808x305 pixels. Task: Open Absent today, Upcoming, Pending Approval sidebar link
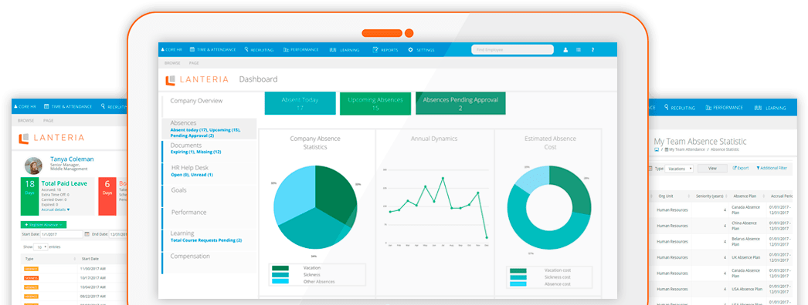205,132
